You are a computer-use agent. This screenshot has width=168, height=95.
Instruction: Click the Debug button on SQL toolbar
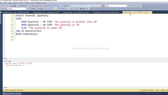[x=40, y=9]
